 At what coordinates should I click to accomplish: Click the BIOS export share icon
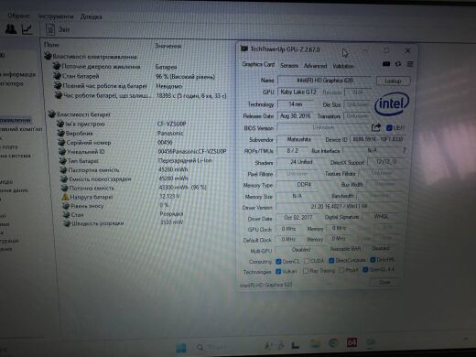point(376,127)
